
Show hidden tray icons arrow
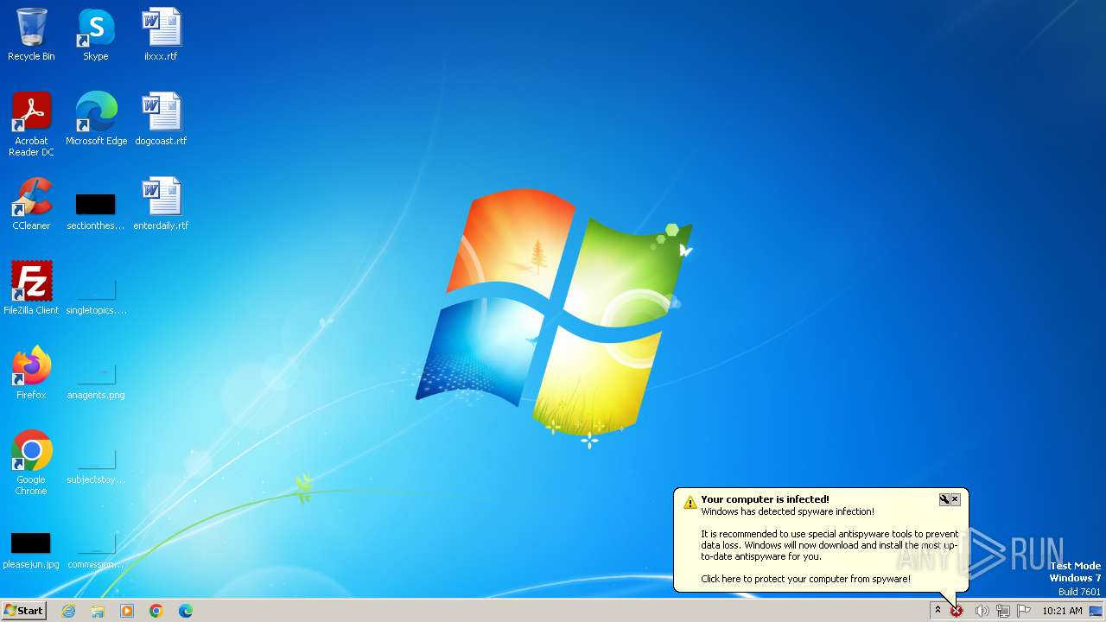(938, 610)
